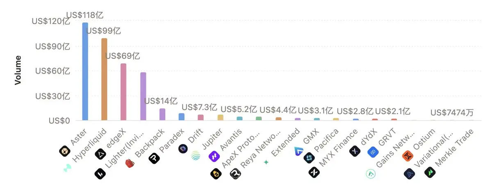Select the edgeX logo icon

pos(100,154)
